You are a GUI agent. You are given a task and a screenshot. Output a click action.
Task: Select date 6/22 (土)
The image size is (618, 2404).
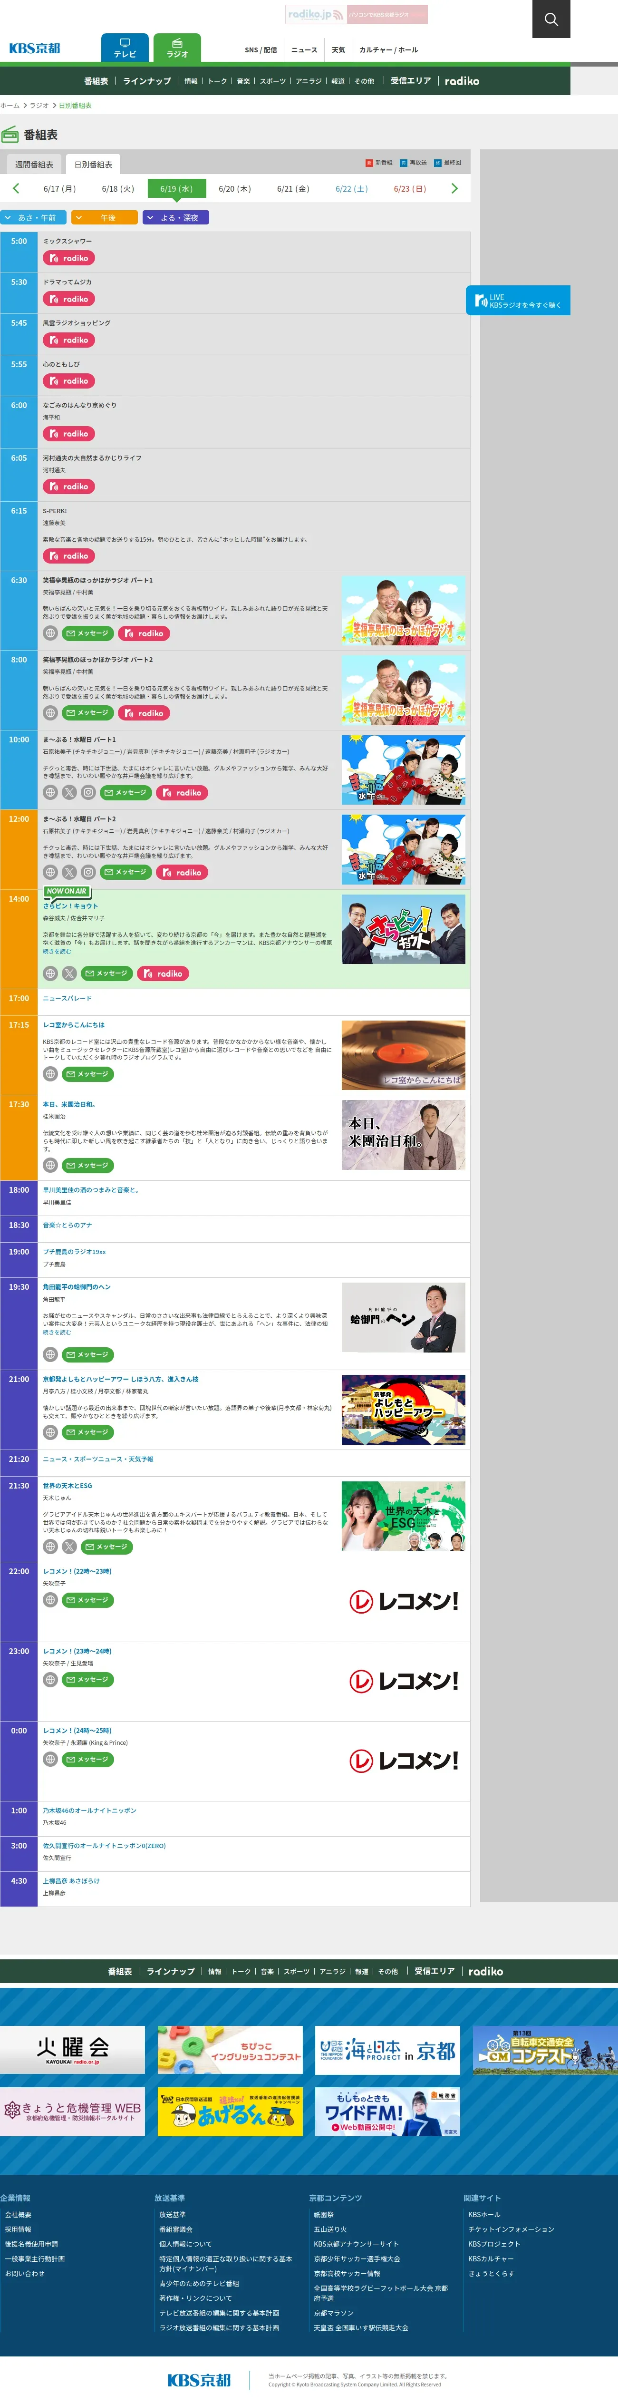click(x=351, y=188)
